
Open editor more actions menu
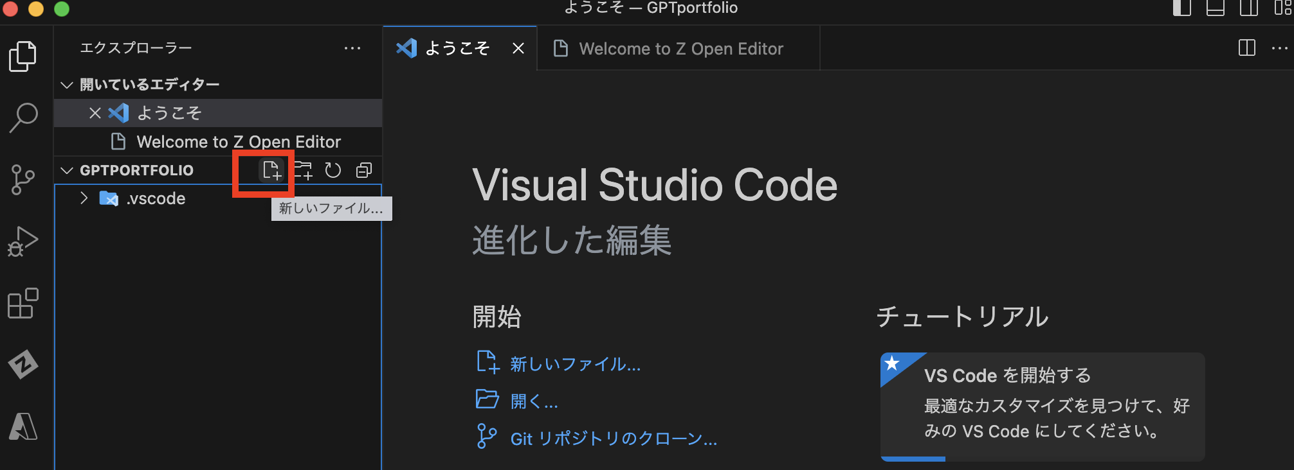pos(1280,48)
